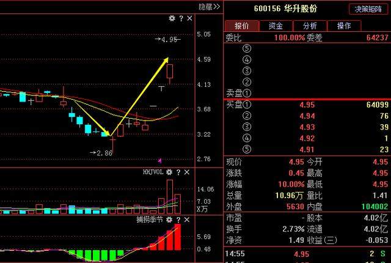The width and height of the screenshot is (391, 263).
Task: Select buy level ① price 4.95
Action: [307, 105]
